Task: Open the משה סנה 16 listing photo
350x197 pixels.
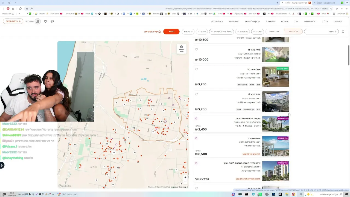Action: (276, 54)
